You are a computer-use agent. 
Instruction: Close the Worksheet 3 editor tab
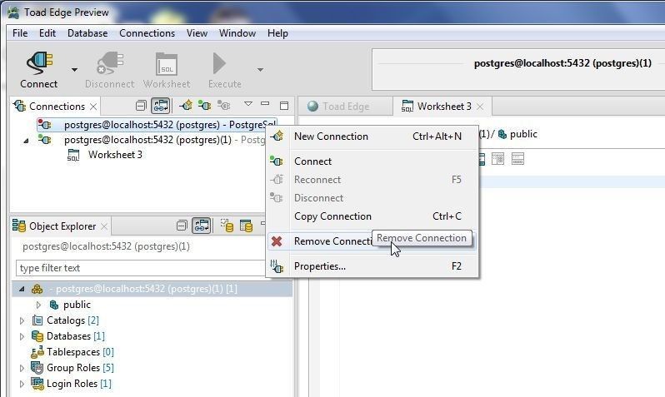point(480,107)
